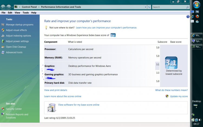Click the search magnifier icon
Screen dimensions: 203x127
pyautogui.click(x=187, y=7)
